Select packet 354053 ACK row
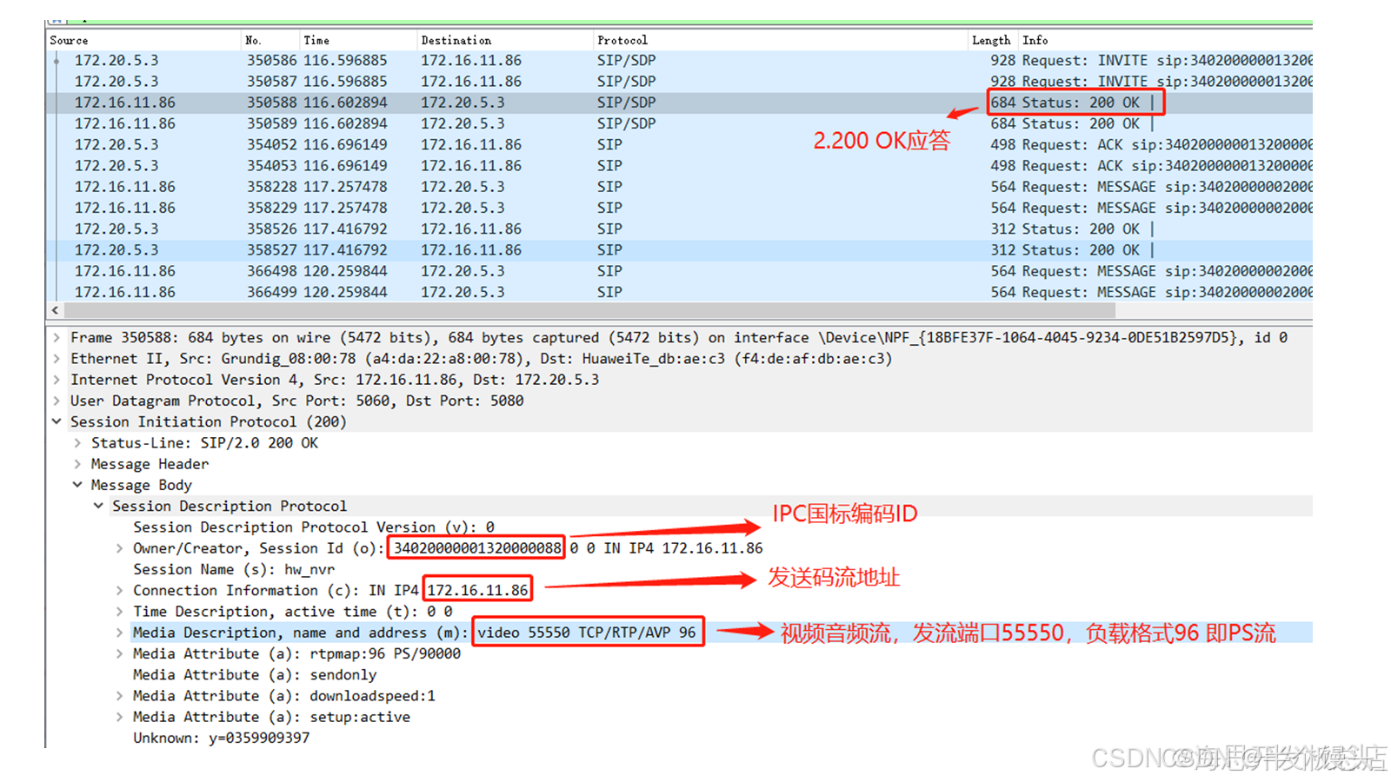 (x=679, y=165)
